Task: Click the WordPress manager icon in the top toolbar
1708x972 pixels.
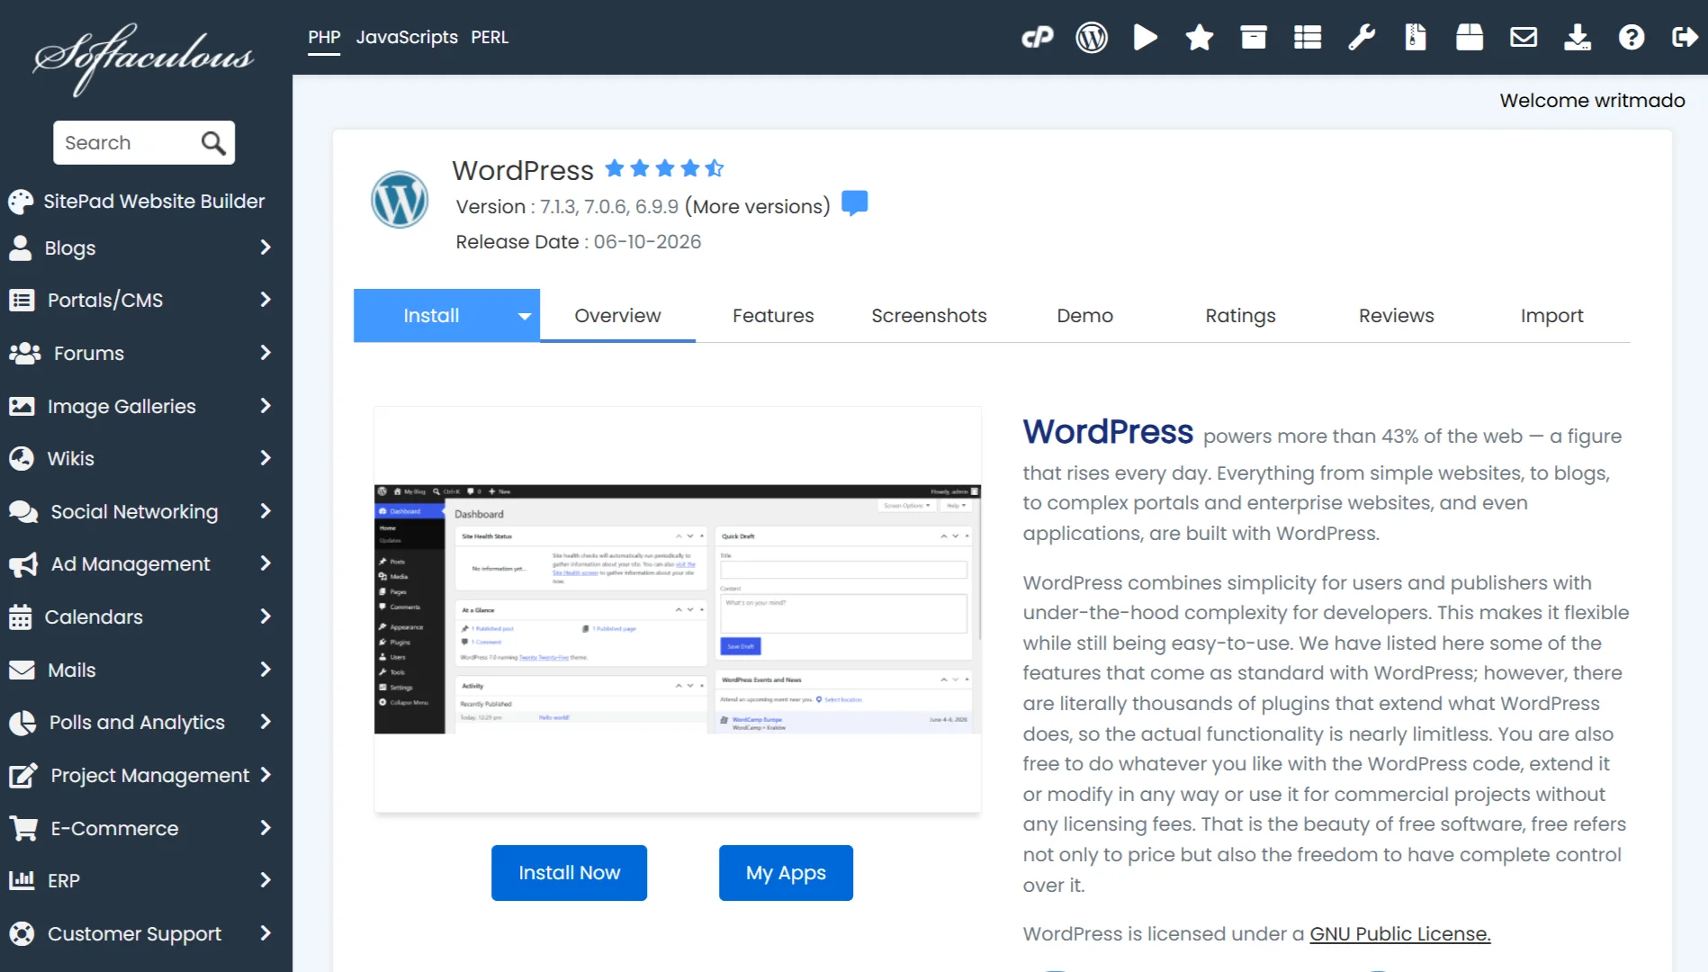Action: tap(1092, 37)
